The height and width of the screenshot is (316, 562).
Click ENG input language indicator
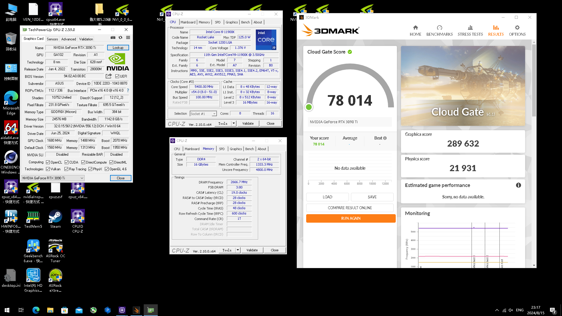point(520,310)
